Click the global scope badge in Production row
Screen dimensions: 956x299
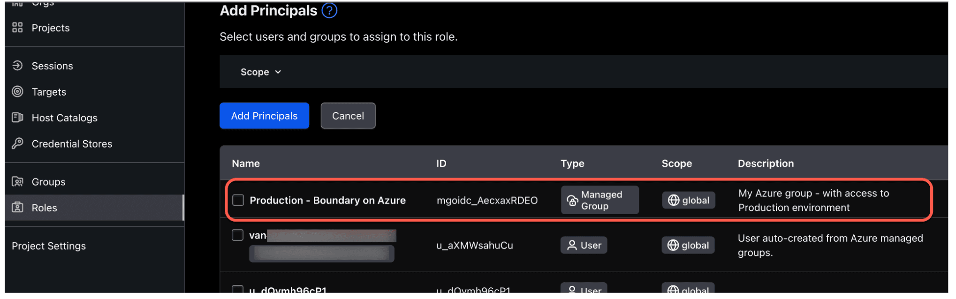coord(688,200)
